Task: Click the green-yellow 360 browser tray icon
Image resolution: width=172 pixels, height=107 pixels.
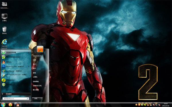Action: pos(145,105)
